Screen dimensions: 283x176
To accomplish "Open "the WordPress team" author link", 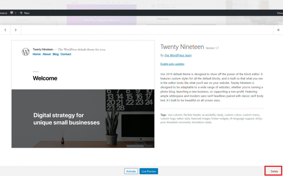I will [178, 55].
